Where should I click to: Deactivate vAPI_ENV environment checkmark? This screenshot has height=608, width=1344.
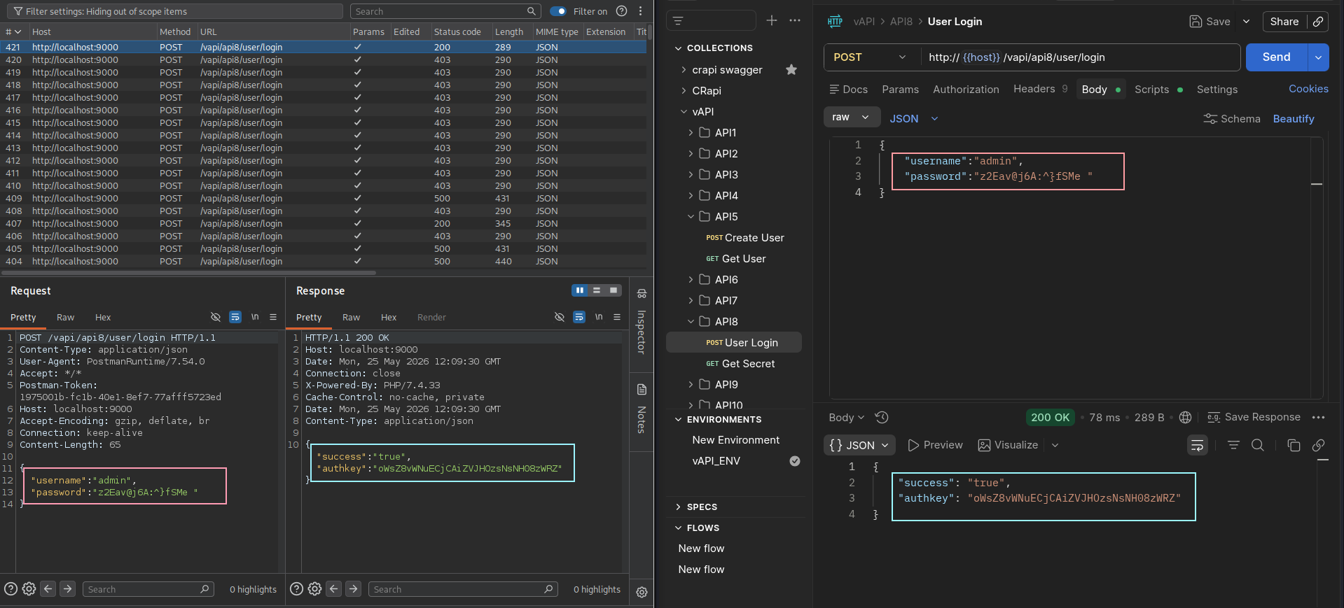tap(795, 460)
